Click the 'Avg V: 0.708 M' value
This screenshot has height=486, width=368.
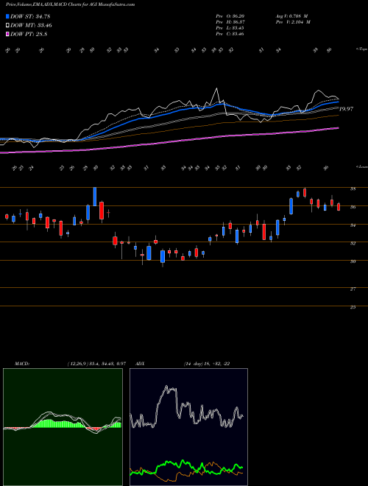tap(291, 16)
